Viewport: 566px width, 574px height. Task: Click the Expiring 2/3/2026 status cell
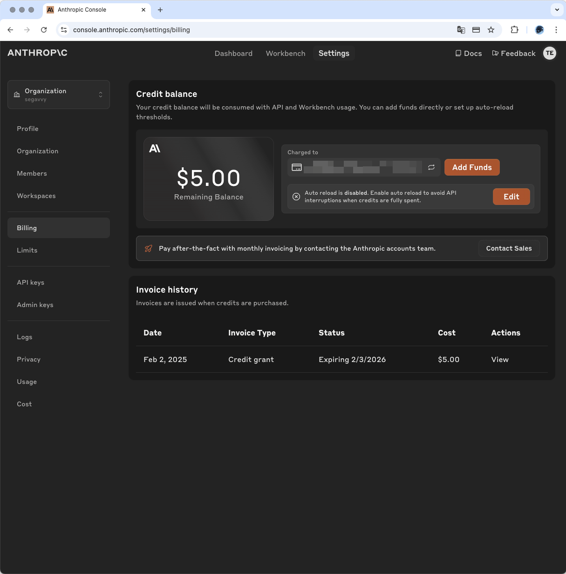pos(352,359)
